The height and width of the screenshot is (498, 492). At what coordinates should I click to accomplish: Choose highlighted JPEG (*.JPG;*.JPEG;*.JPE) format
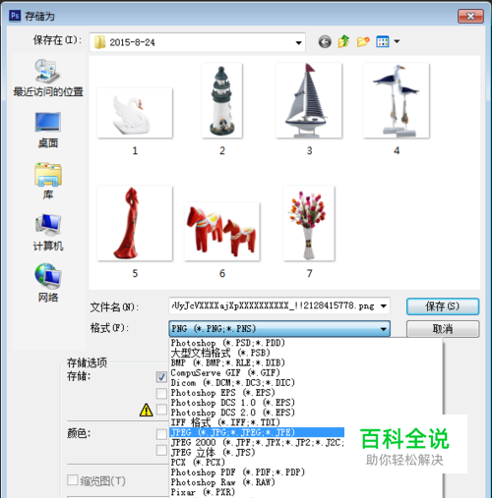click(257, 432)
